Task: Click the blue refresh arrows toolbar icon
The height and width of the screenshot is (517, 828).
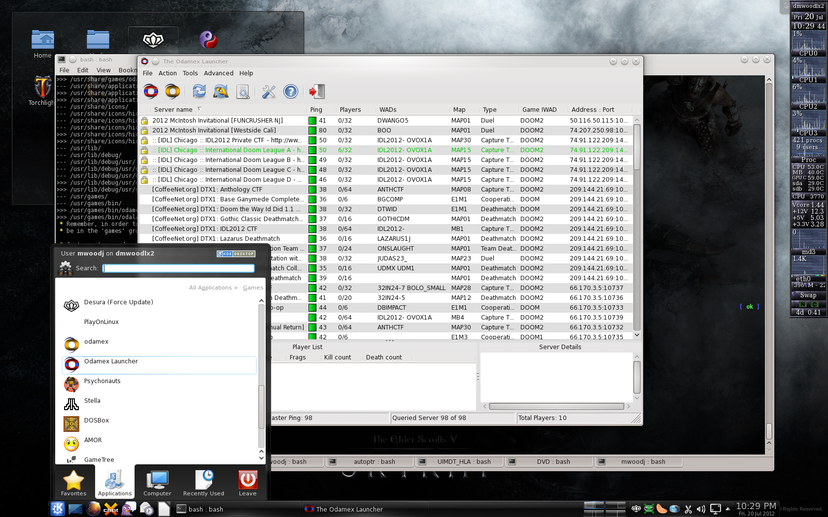Action: click(x=199, y=92)
